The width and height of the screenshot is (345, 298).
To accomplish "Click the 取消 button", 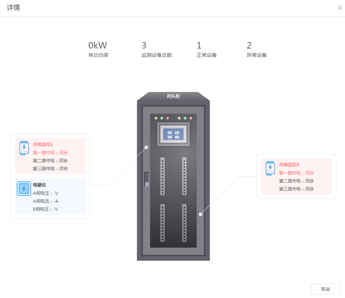I will (x=325, y=289).
